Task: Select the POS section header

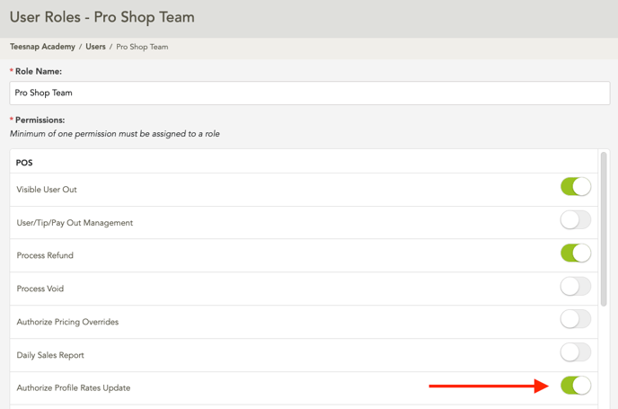Action: [24, 163]
